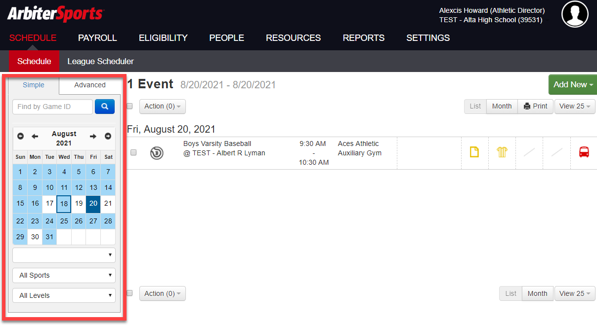Open the blank dropdown under the calendar

click(x=64, y=255)
